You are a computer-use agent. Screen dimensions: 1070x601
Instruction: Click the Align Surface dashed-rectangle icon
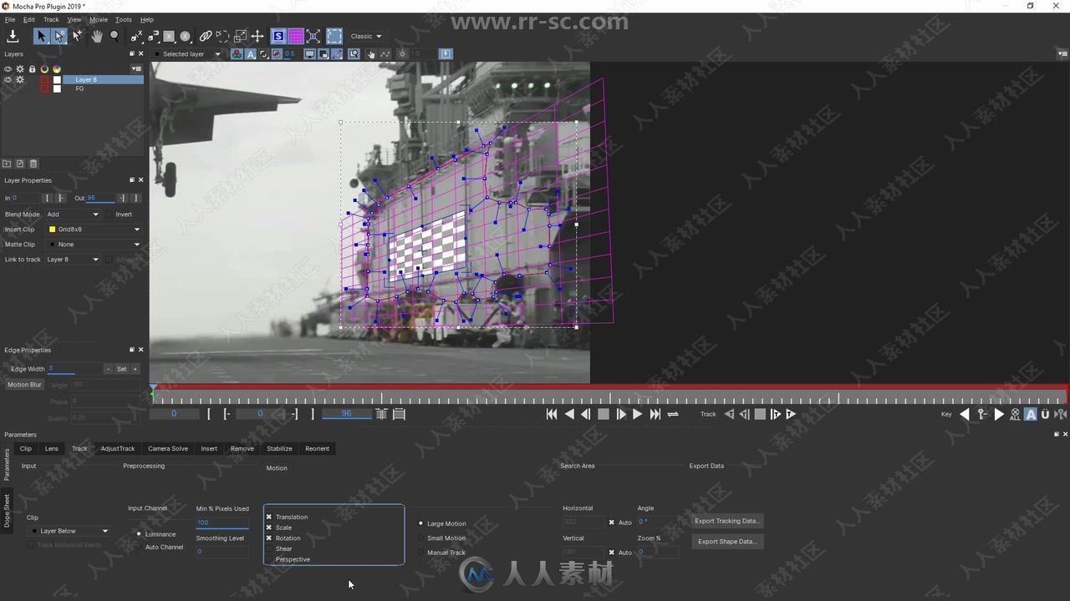334,36
